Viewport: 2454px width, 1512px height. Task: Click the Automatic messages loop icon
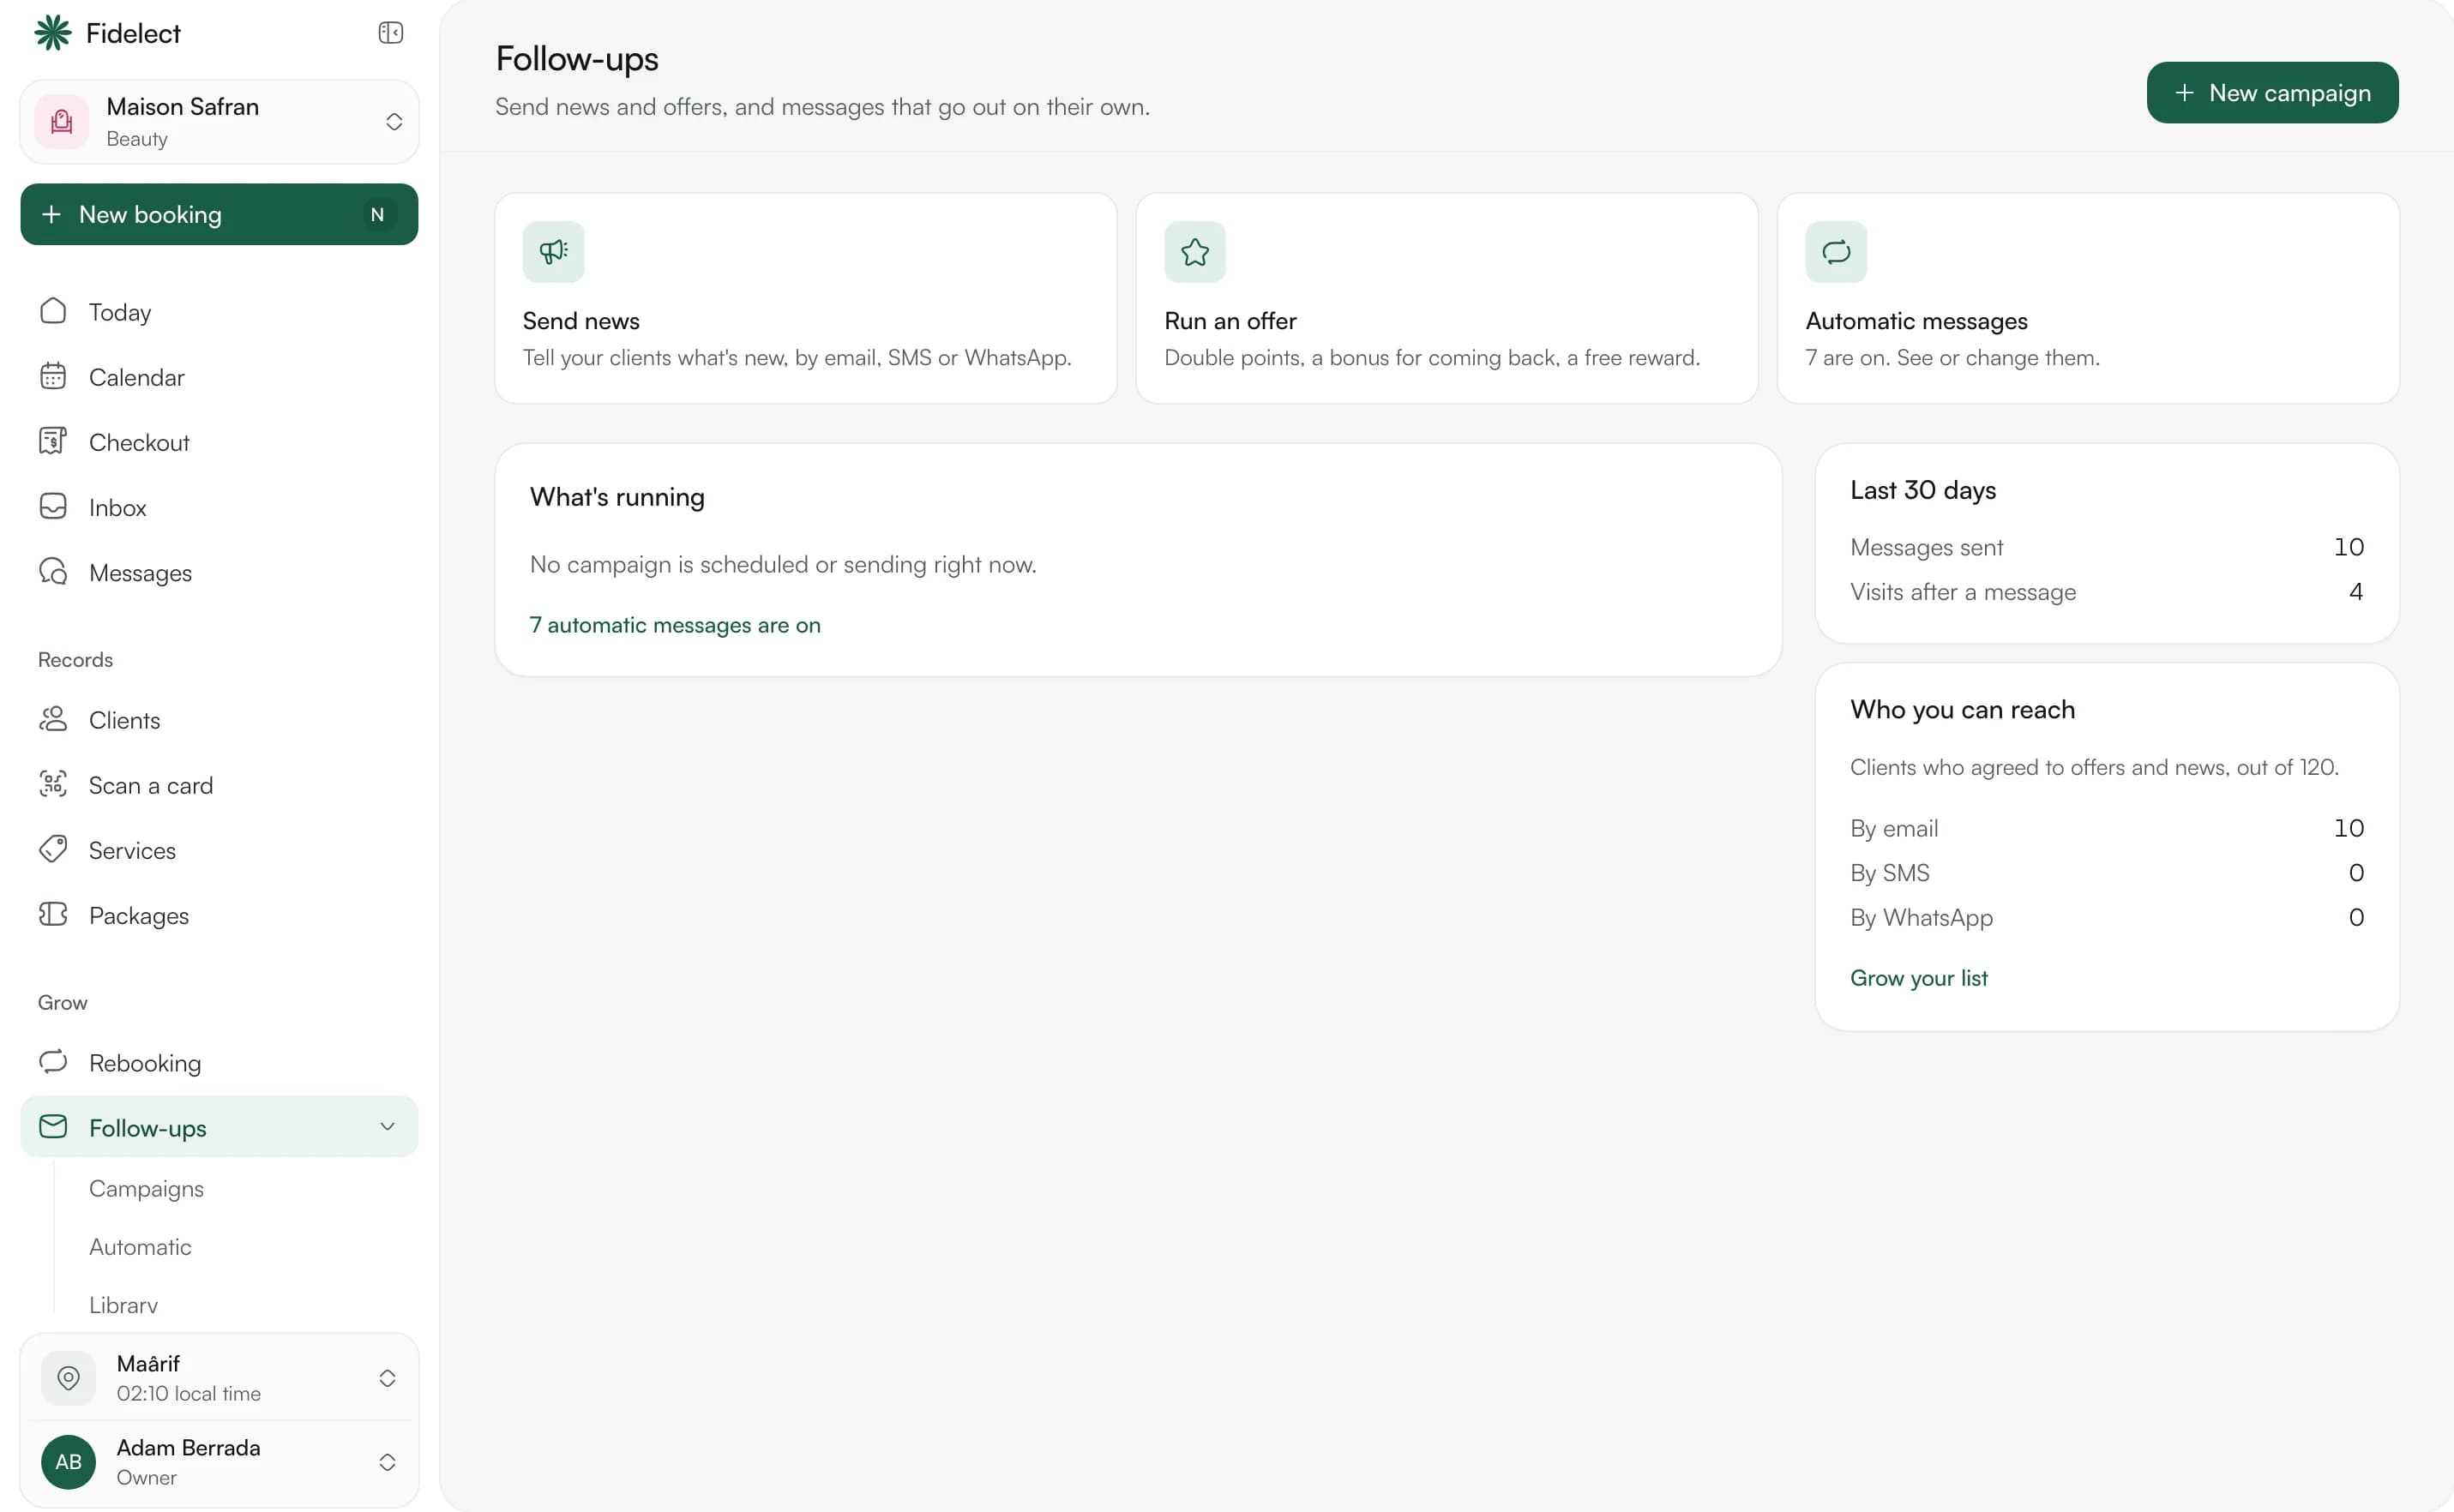pos(1836,252)
